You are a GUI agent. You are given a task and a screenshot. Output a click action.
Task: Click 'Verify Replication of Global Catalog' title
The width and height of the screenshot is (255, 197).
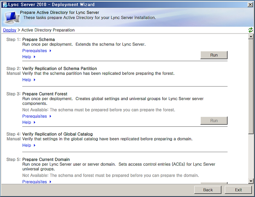pos(57,134)
